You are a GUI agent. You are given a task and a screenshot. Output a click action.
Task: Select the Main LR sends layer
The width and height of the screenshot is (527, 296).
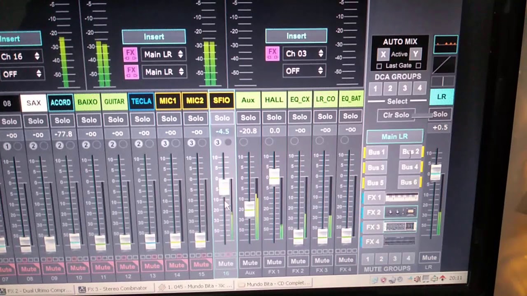coord(394,136)
